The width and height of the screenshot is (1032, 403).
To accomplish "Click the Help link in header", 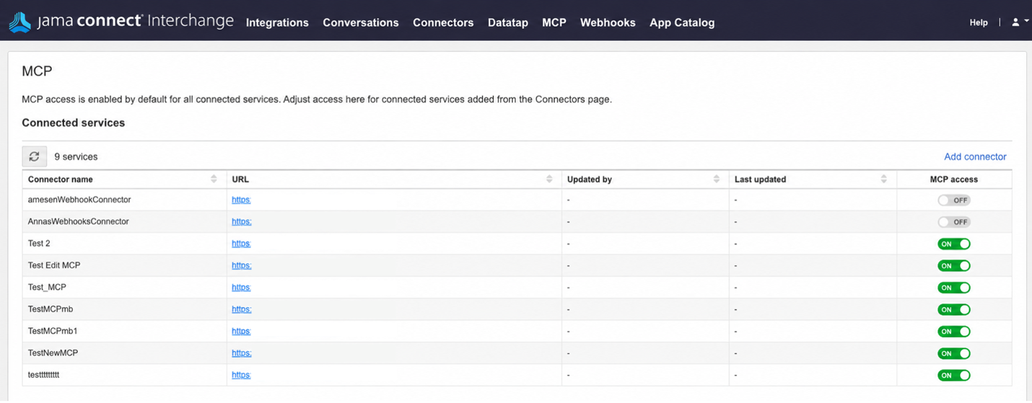I will [979, 22].
